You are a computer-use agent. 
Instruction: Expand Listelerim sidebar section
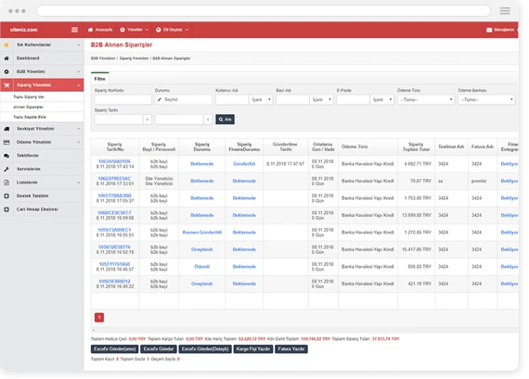click(79, 183)
